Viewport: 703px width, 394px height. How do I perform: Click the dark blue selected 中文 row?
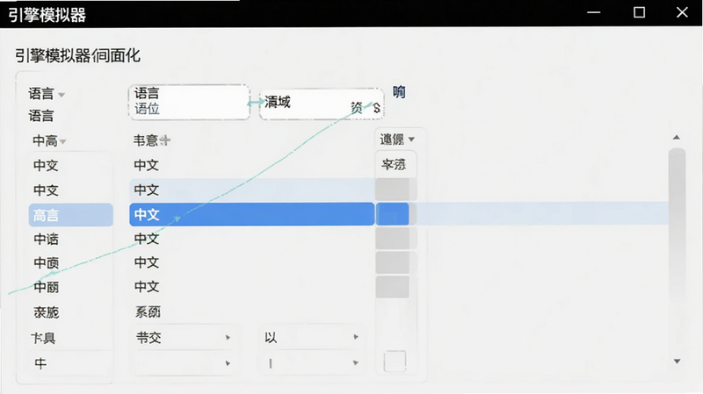(252, 214)
